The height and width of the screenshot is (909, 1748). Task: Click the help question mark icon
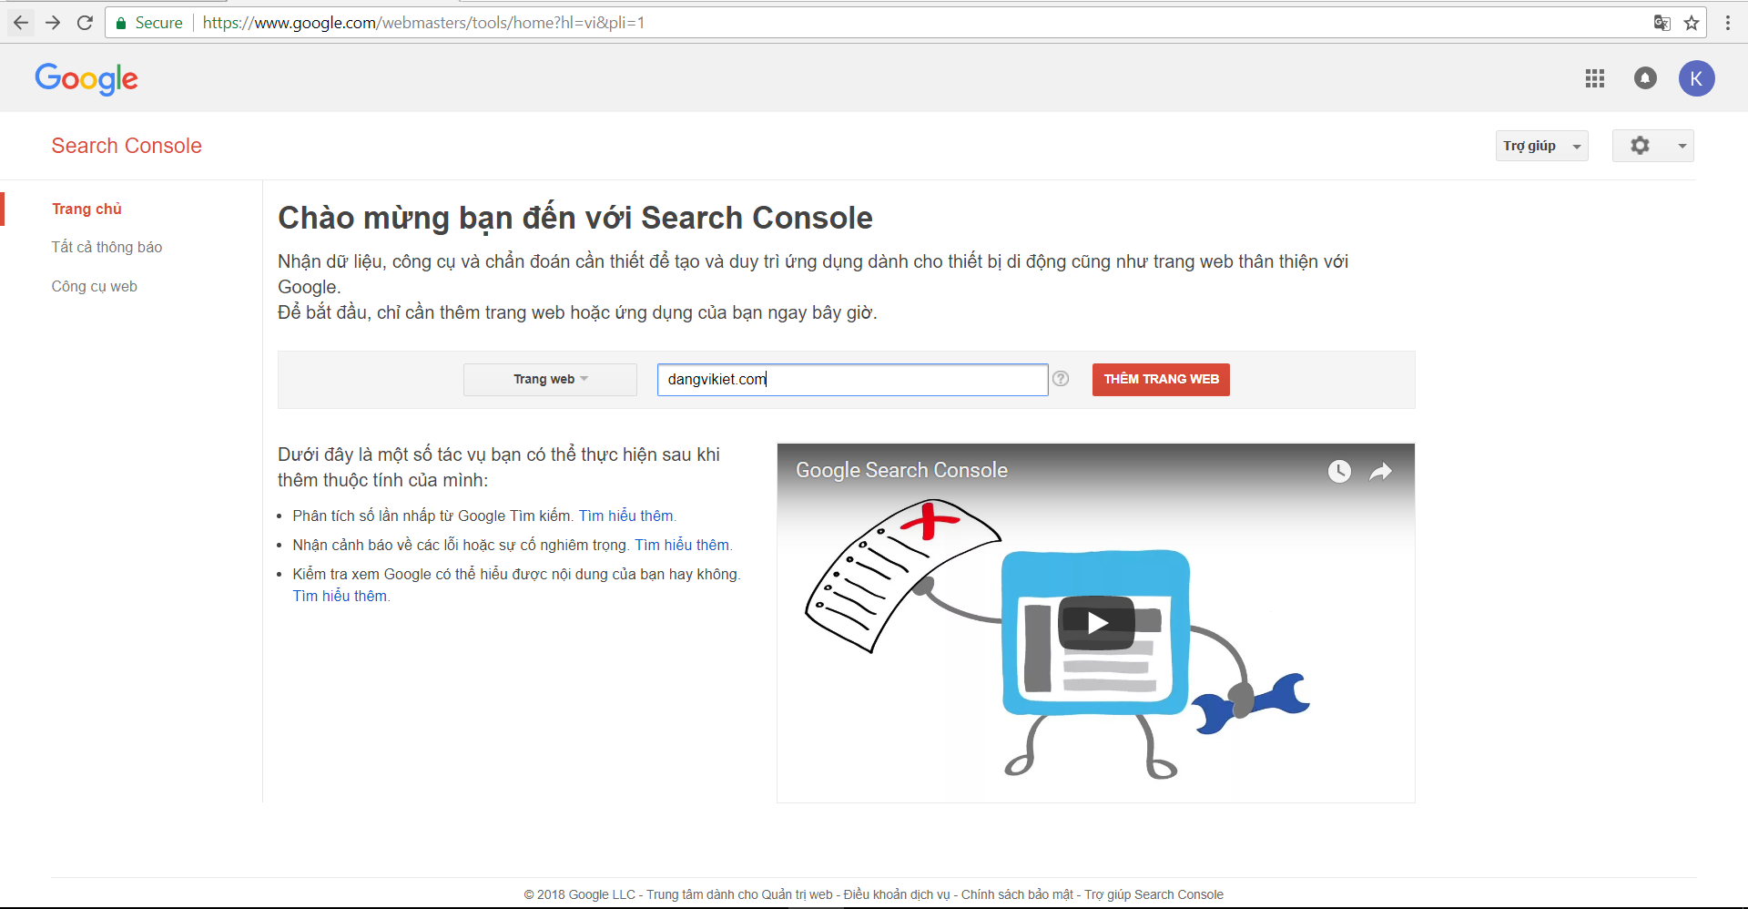pyautogui.click(x=1061, y=379)
